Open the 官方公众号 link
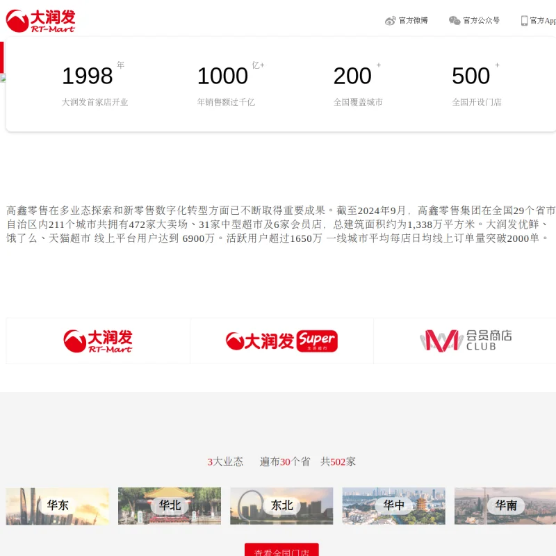Image resolution: width=556 pixels, height=556 pixels. (481, 21)
